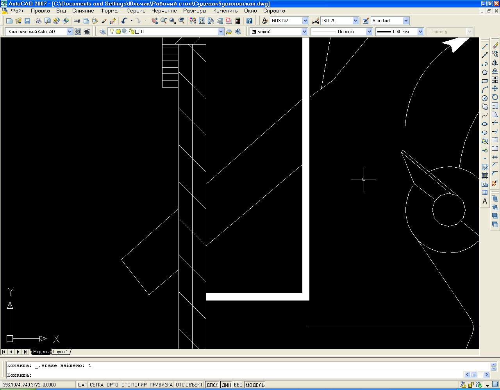Screen dimensions: 500x390
Task: Choose the Erase modify tool
Action: pyautogui.click(x=495, y=46)
